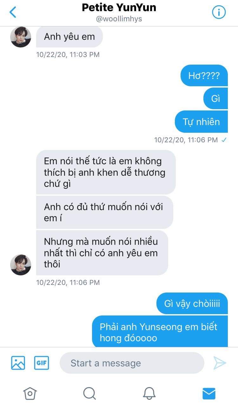Open the profile avatar next to 'Anh yêu em'
Image resolution: width=238 pixels, height=410 pixels.
21,37
